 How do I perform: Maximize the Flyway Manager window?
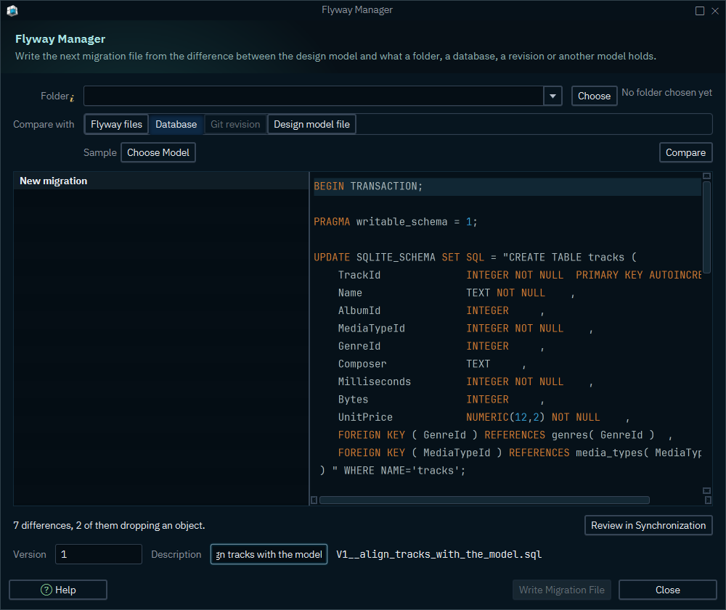coord(700,11)
